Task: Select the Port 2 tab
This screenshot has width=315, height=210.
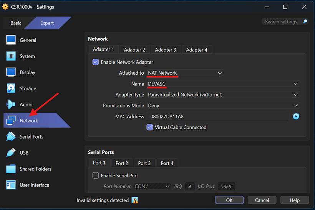Action: point(122,163)
